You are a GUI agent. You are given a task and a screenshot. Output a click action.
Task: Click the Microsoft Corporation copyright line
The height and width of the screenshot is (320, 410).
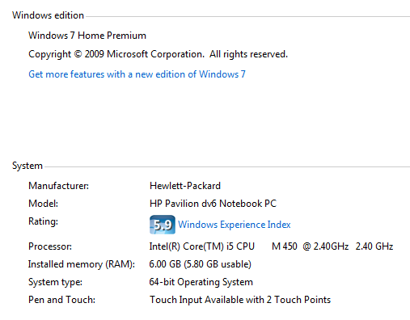click(x=159, y=54)
